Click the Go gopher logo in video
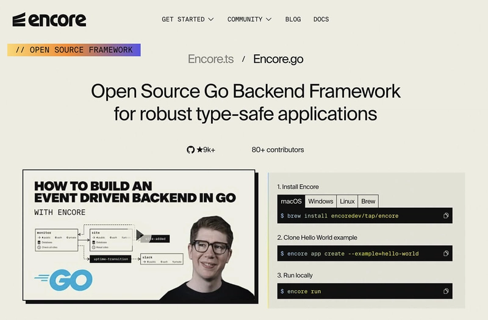The height and width of the screenshot is (320, 488). click(x=64, y=280)
